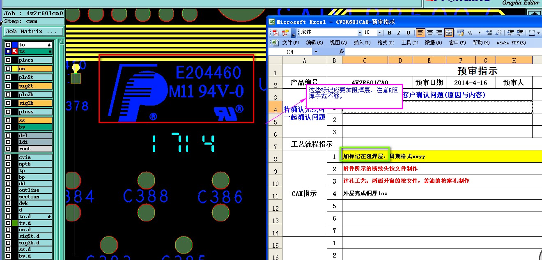Click the Excel title bar application icon
The image size is (542, 260).
pos(272,22)
